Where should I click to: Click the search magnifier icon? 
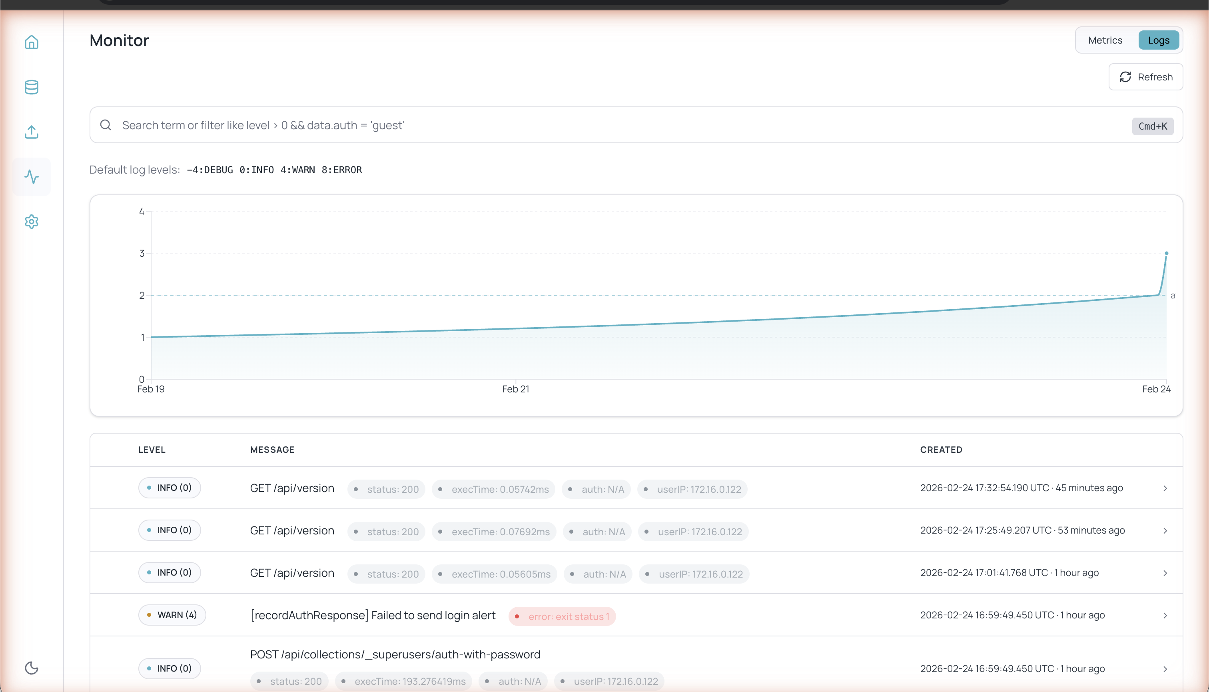point(106,125)
